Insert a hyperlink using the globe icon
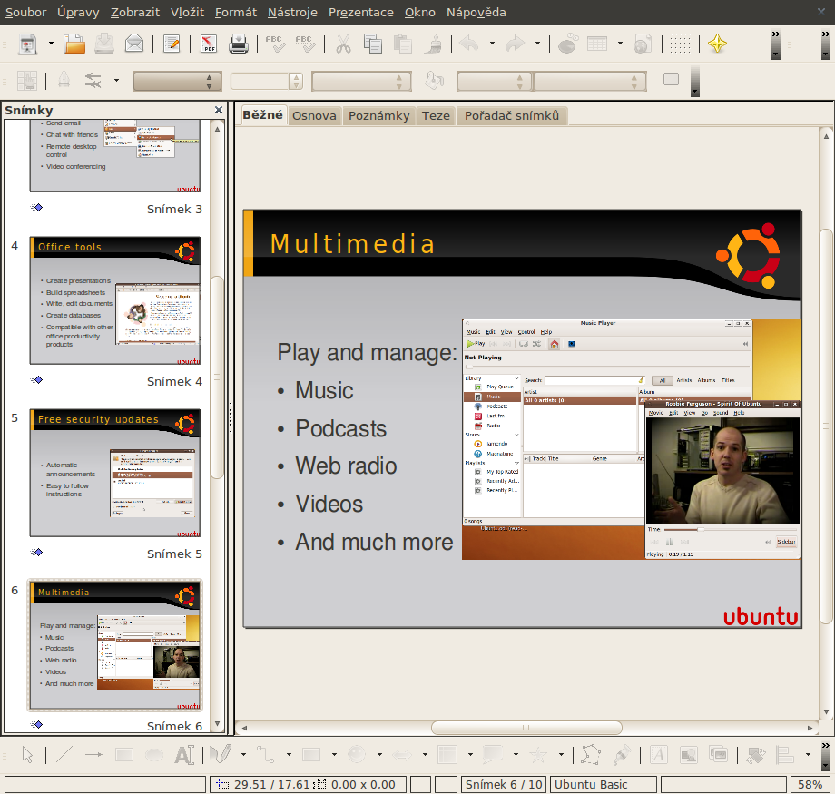Screen dimensions: 835x794 643,44
